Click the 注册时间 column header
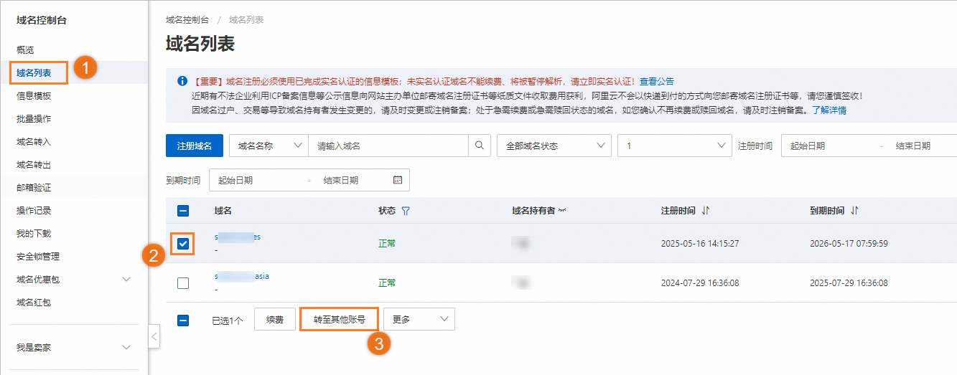The height and width of the screenshot is (375, 957). coord(678,211)
